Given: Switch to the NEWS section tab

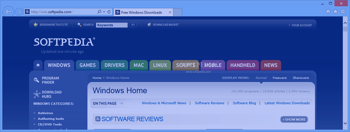Looking at the screenshot, I should coord(271,65).
